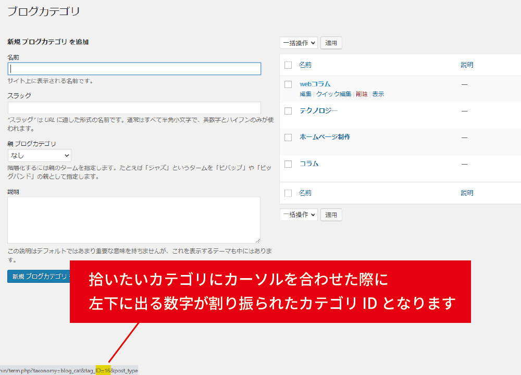
Task: Click 編集 under webコラム
Action: [x=305, y=94]
